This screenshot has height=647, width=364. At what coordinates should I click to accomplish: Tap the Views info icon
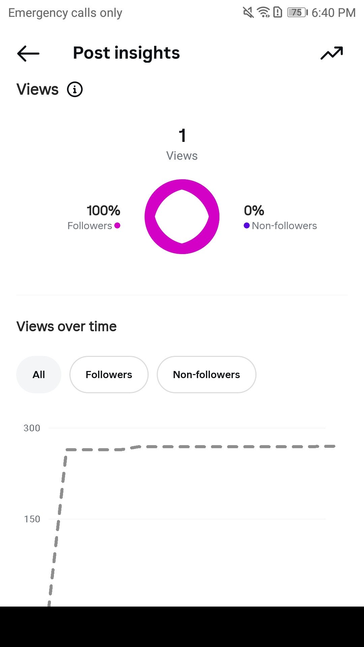(75, 90)
